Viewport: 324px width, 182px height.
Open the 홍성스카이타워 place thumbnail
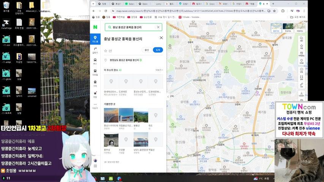pos(111,115)
